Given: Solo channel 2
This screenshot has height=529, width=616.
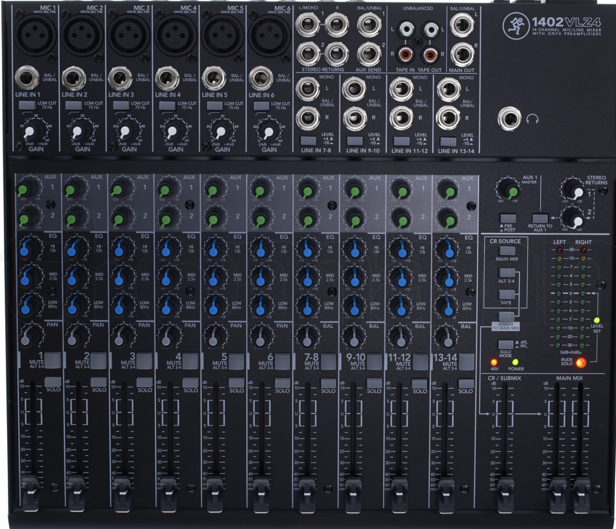Looking at the screenshot, I should point(99,382).
